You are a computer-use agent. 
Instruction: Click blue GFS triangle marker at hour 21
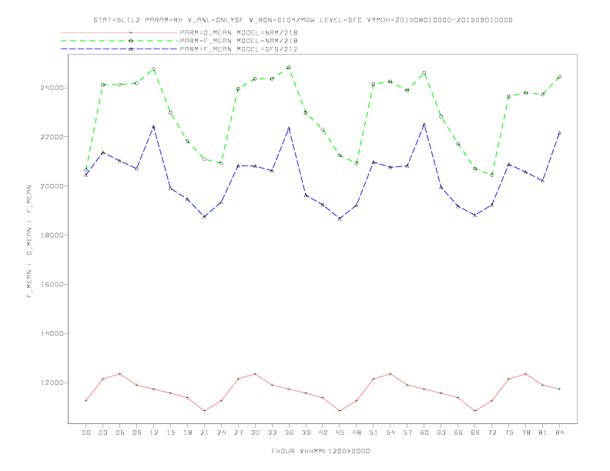[204, 216]
